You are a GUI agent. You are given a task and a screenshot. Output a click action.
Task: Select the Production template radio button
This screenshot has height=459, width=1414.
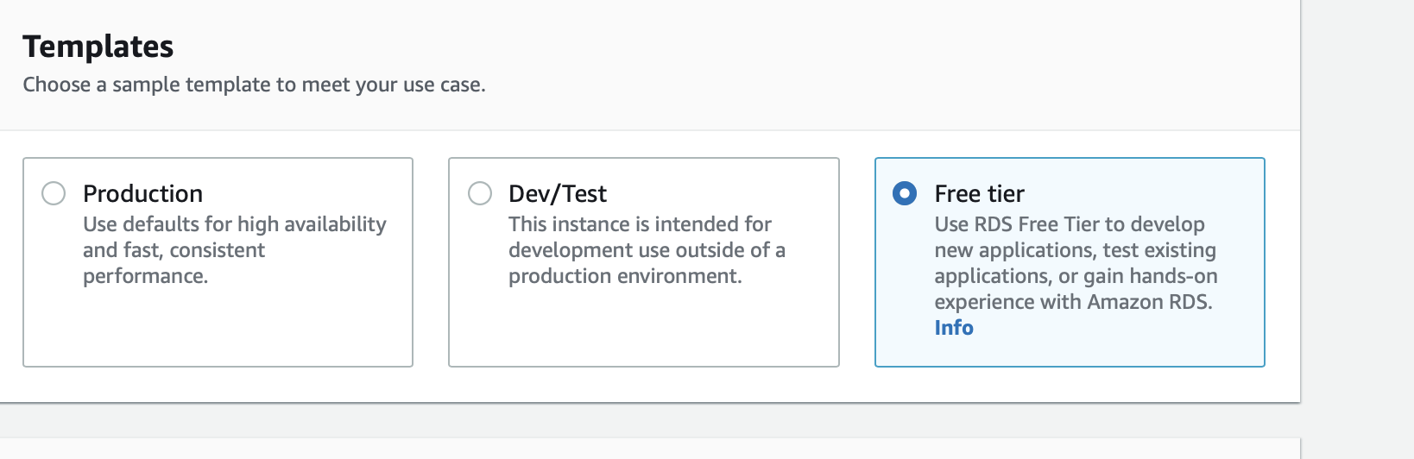tap(54, 193)
